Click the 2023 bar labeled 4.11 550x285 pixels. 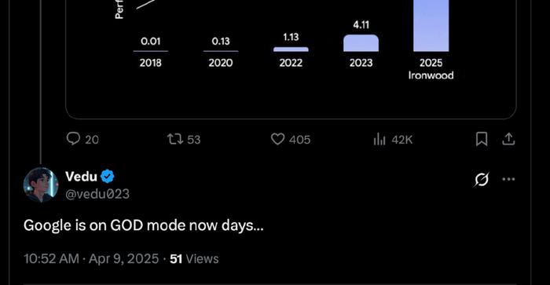[x=361, y=43]
